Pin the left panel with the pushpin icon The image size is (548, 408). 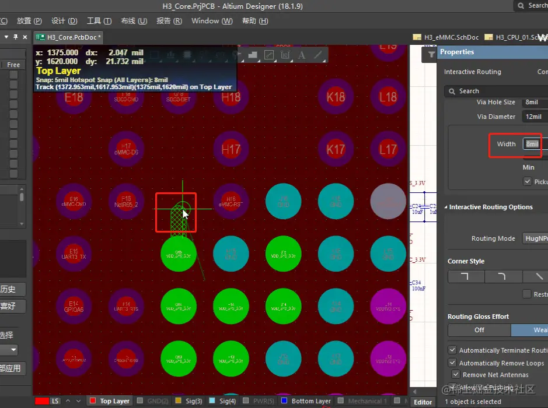(15, 37)
